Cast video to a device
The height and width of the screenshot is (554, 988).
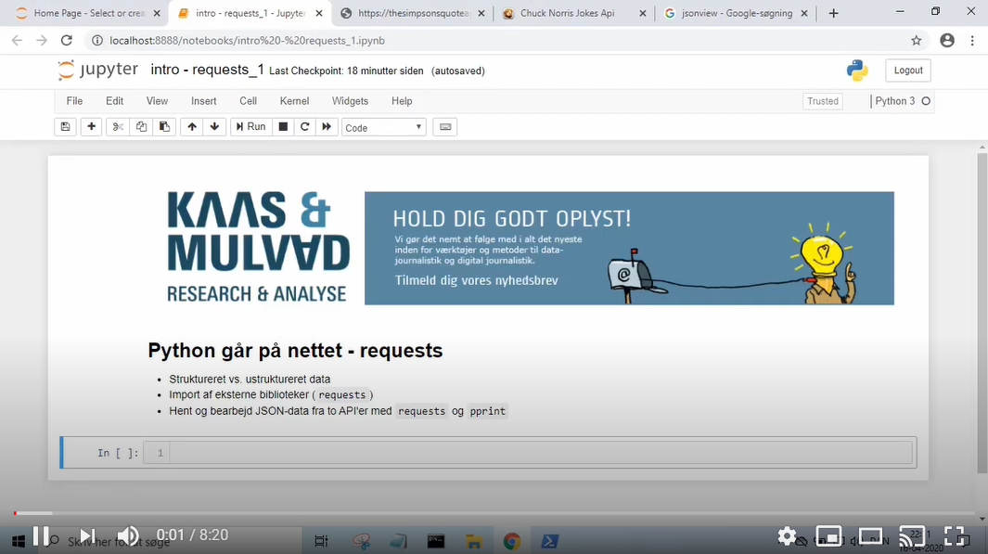click(x=912, y=536)
